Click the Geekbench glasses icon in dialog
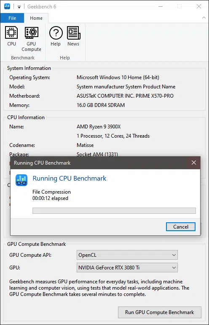 (x=21, y=180)
